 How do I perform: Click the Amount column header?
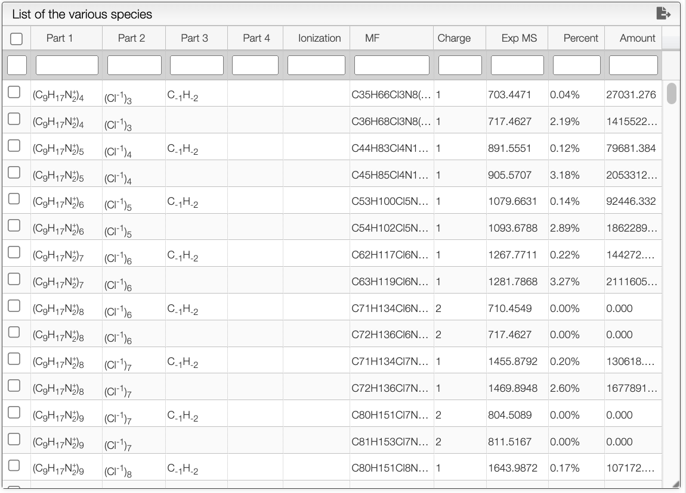coord(638,38)
